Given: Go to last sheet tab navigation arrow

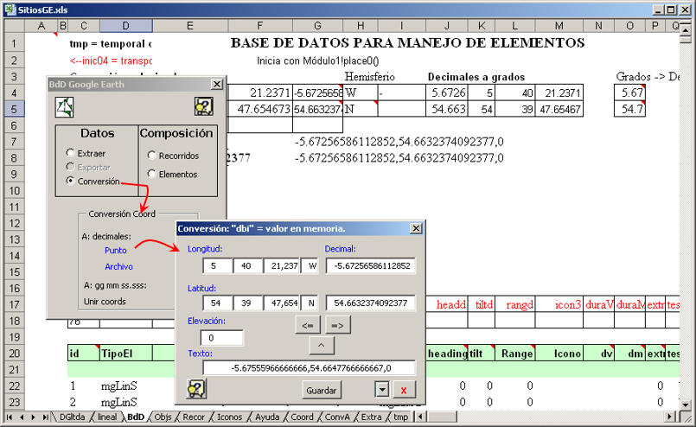Looking at the screenshot, I should (45, 417).
